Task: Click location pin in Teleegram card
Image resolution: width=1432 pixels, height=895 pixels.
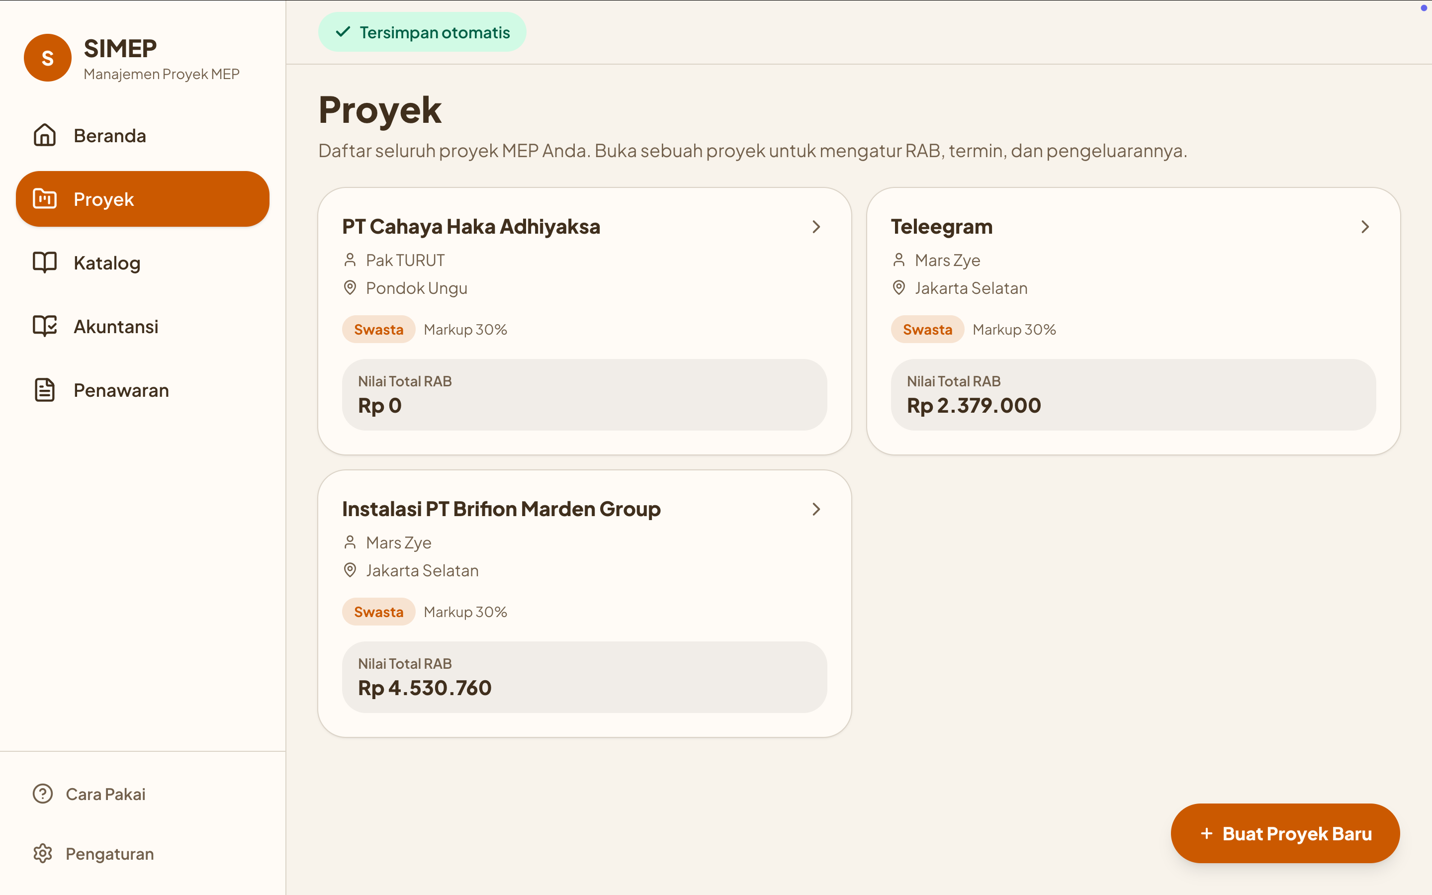Action: (x=899, y=288)
